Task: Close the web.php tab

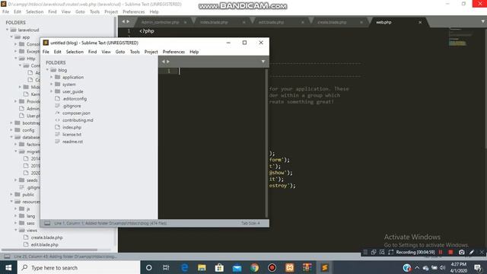Action: 420,22
